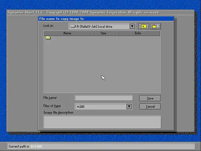The width and height of the screenshot is (201, 151).
Task: Click the Symantec Ghost 11.5 title text
Action: pyautogui.click(x=25, y=13)
